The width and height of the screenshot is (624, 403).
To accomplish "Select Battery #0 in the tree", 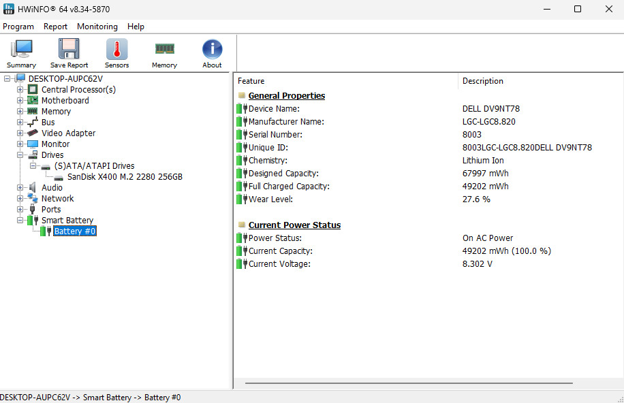I will (75, 231).
